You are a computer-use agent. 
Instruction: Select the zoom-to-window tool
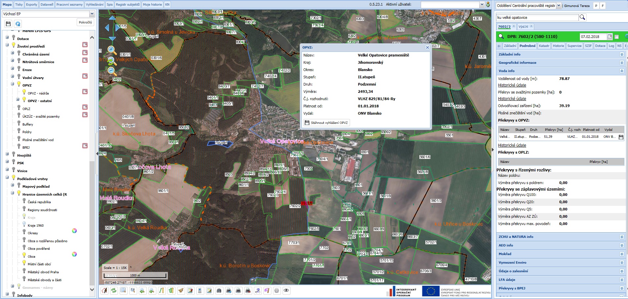coord(123,291)
